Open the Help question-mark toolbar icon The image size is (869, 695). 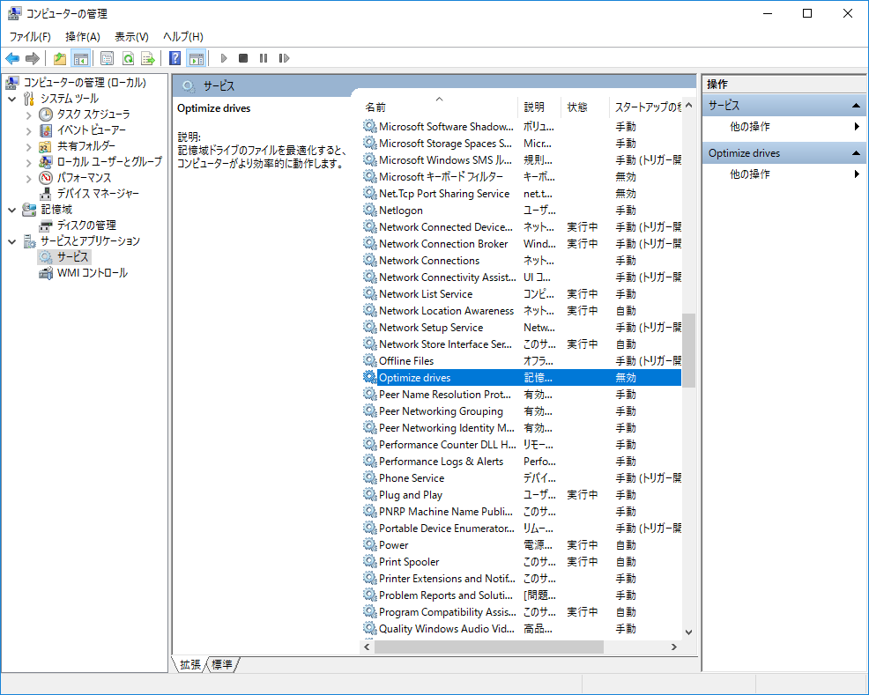click(175, 58)
